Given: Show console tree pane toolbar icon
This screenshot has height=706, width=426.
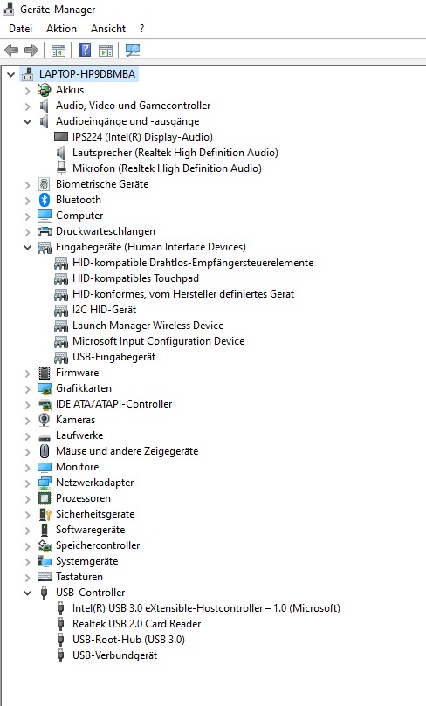Looking at the screenshot, I should [58, 51].
